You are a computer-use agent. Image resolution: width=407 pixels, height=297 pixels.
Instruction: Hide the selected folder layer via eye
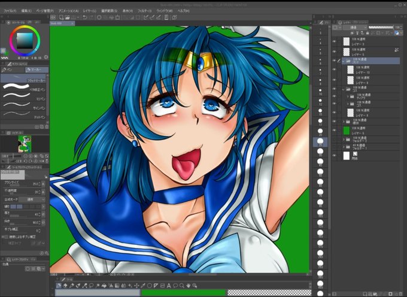click(335, 60)
